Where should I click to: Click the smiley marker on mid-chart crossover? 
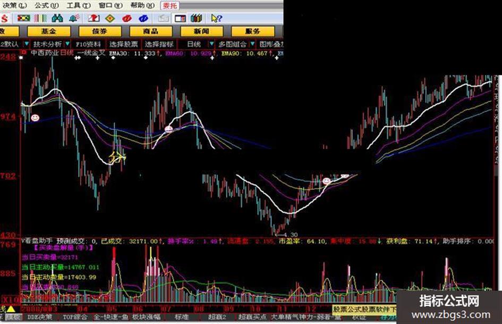(168, 129)
